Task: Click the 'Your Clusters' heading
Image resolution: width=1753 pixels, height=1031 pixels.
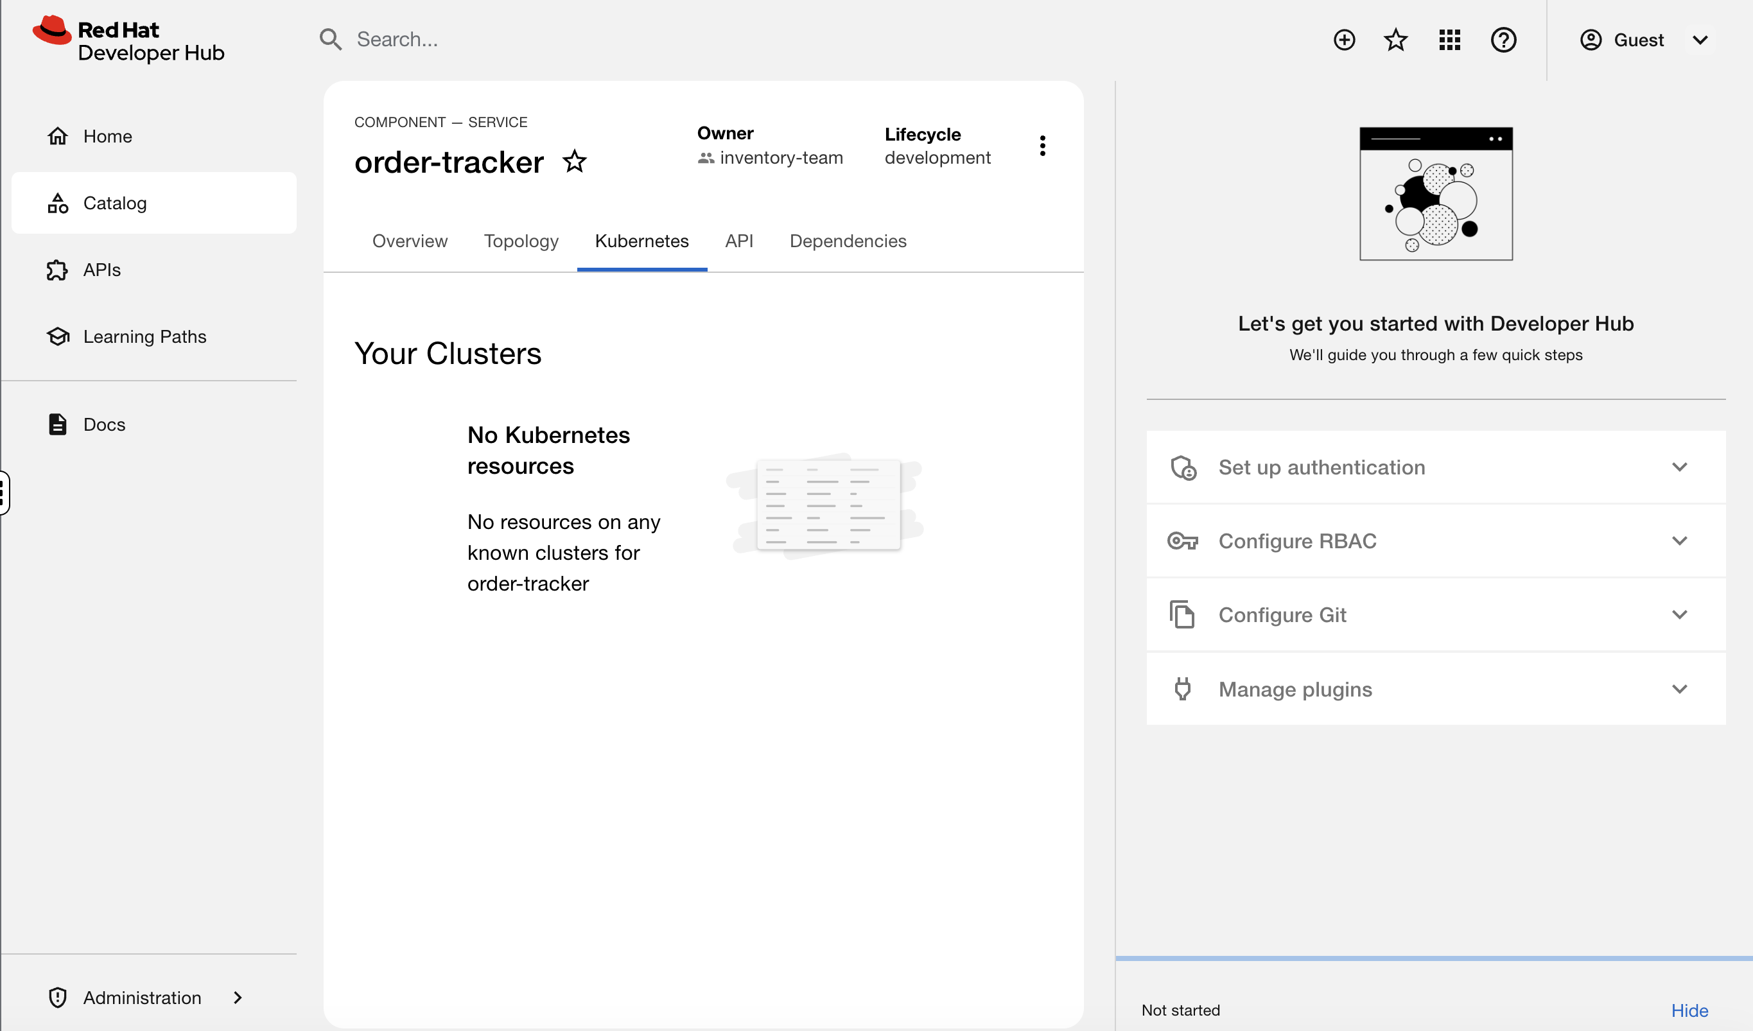Action: click(448, 354)
